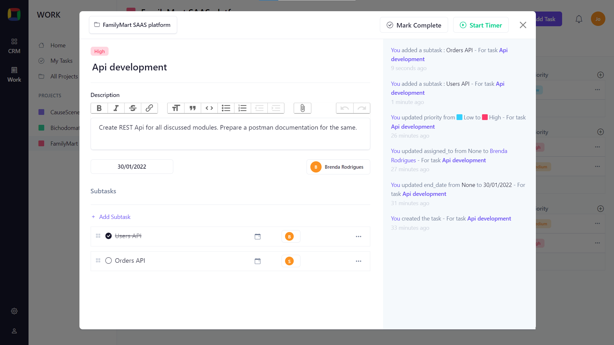Open more options for Orders API subtask
Image resolution: width=614 pixels, height=345 pixels.
[358, 261]
